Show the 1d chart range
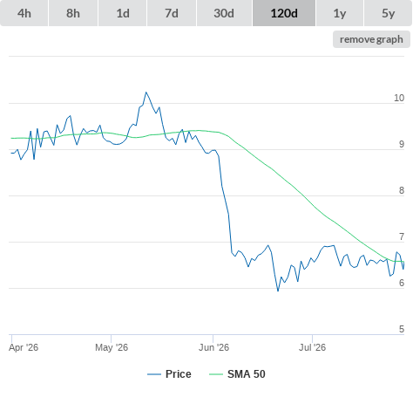The height and width of the screenshot is (397, 413). [123, 13]
